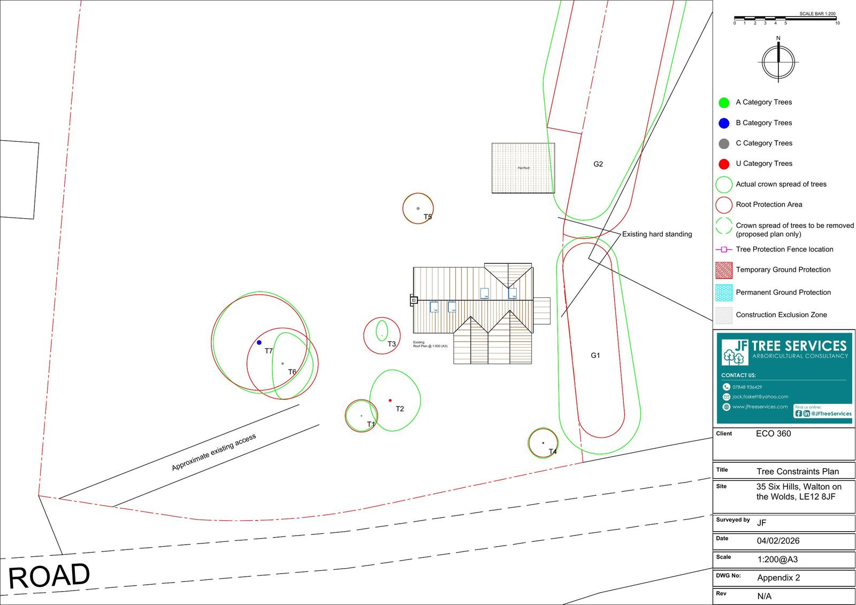Click the JF tree logo emblem
The image size is (856, 605).
(x=735, y=352)
